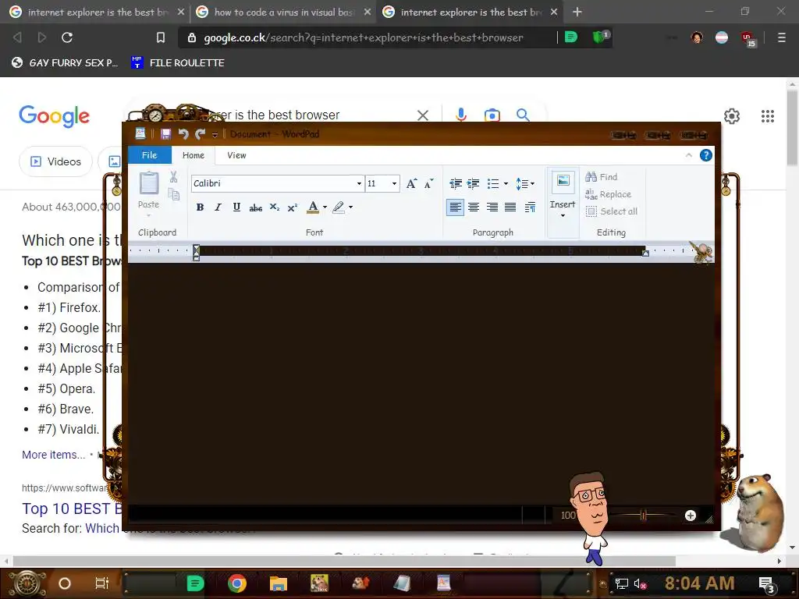This screenshot has width=799, height=599.
Task: Collapse the WordPad ribbon
Action: 688,155
